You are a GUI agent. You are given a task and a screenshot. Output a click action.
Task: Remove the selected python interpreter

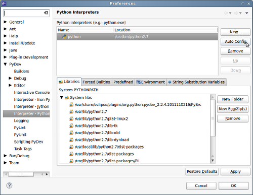235,51
